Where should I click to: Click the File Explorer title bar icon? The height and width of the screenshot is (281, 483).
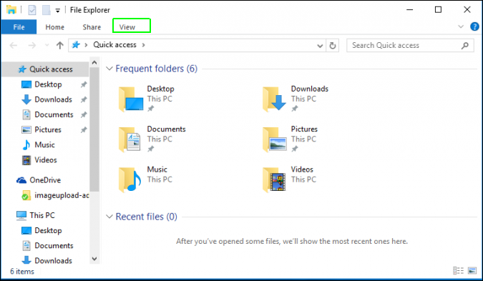pyautogui.click(x=11, y=9)
